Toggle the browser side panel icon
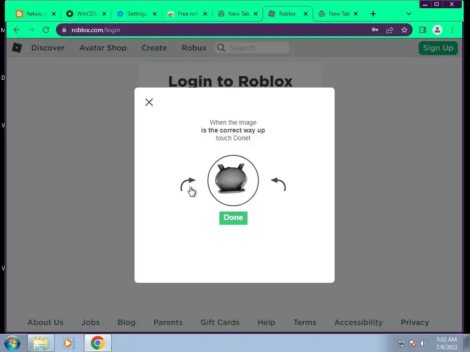 point(423,30)
